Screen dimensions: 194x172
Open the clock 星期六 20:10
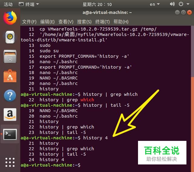click(x=97, y=5)
